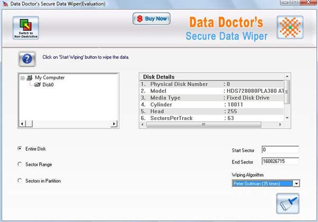The width and height of the screenshot is (318, 222).
Task: Click the Start Sector input field
Action: 280,149
